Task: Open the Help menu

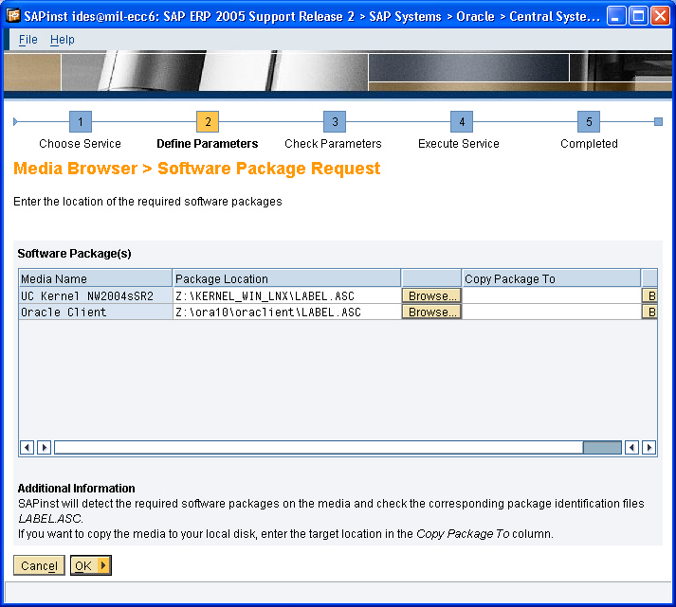Action: (x=63, y=40)
